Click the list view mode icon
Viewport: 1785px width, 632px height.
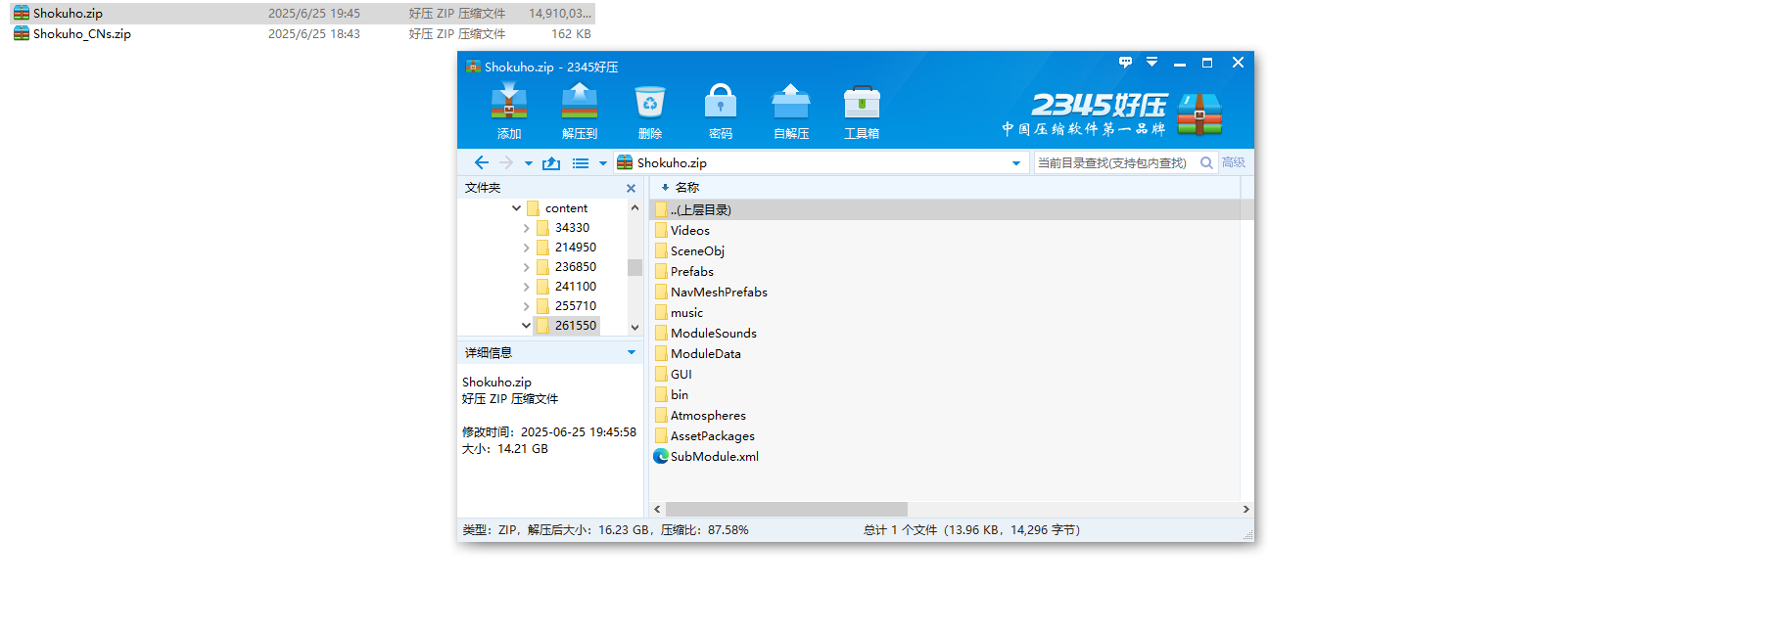click(x=581, y=163)
